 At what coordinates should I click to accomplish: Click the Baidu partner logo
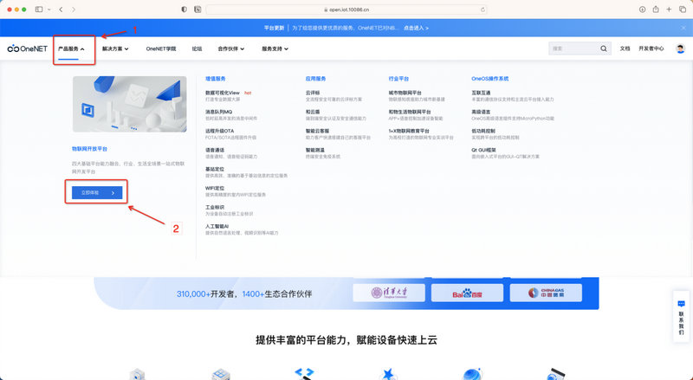[467, 293]
